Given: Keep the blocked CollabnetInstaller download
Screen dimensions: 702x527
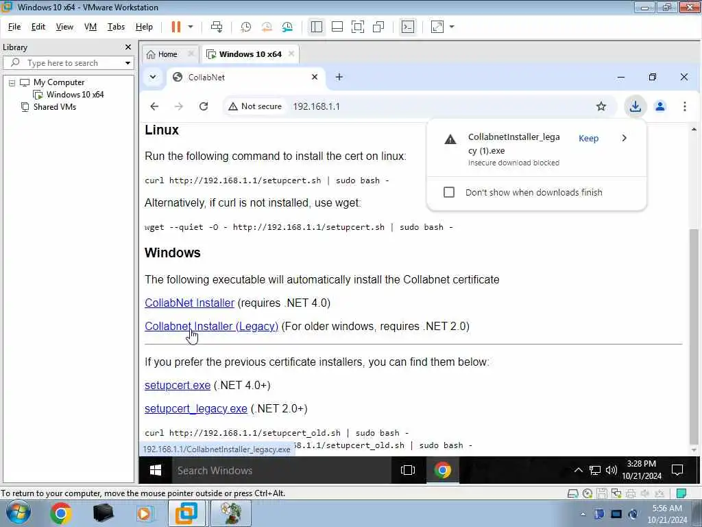Looking at the screenshot, I should point(588,139).
